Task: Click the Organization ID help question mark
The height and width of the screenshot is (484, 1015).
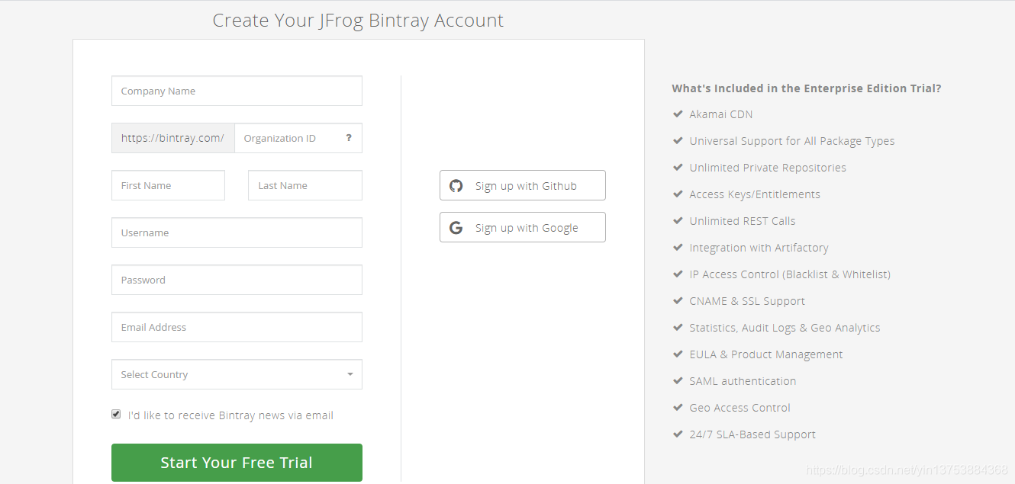Action: (349, 138)
